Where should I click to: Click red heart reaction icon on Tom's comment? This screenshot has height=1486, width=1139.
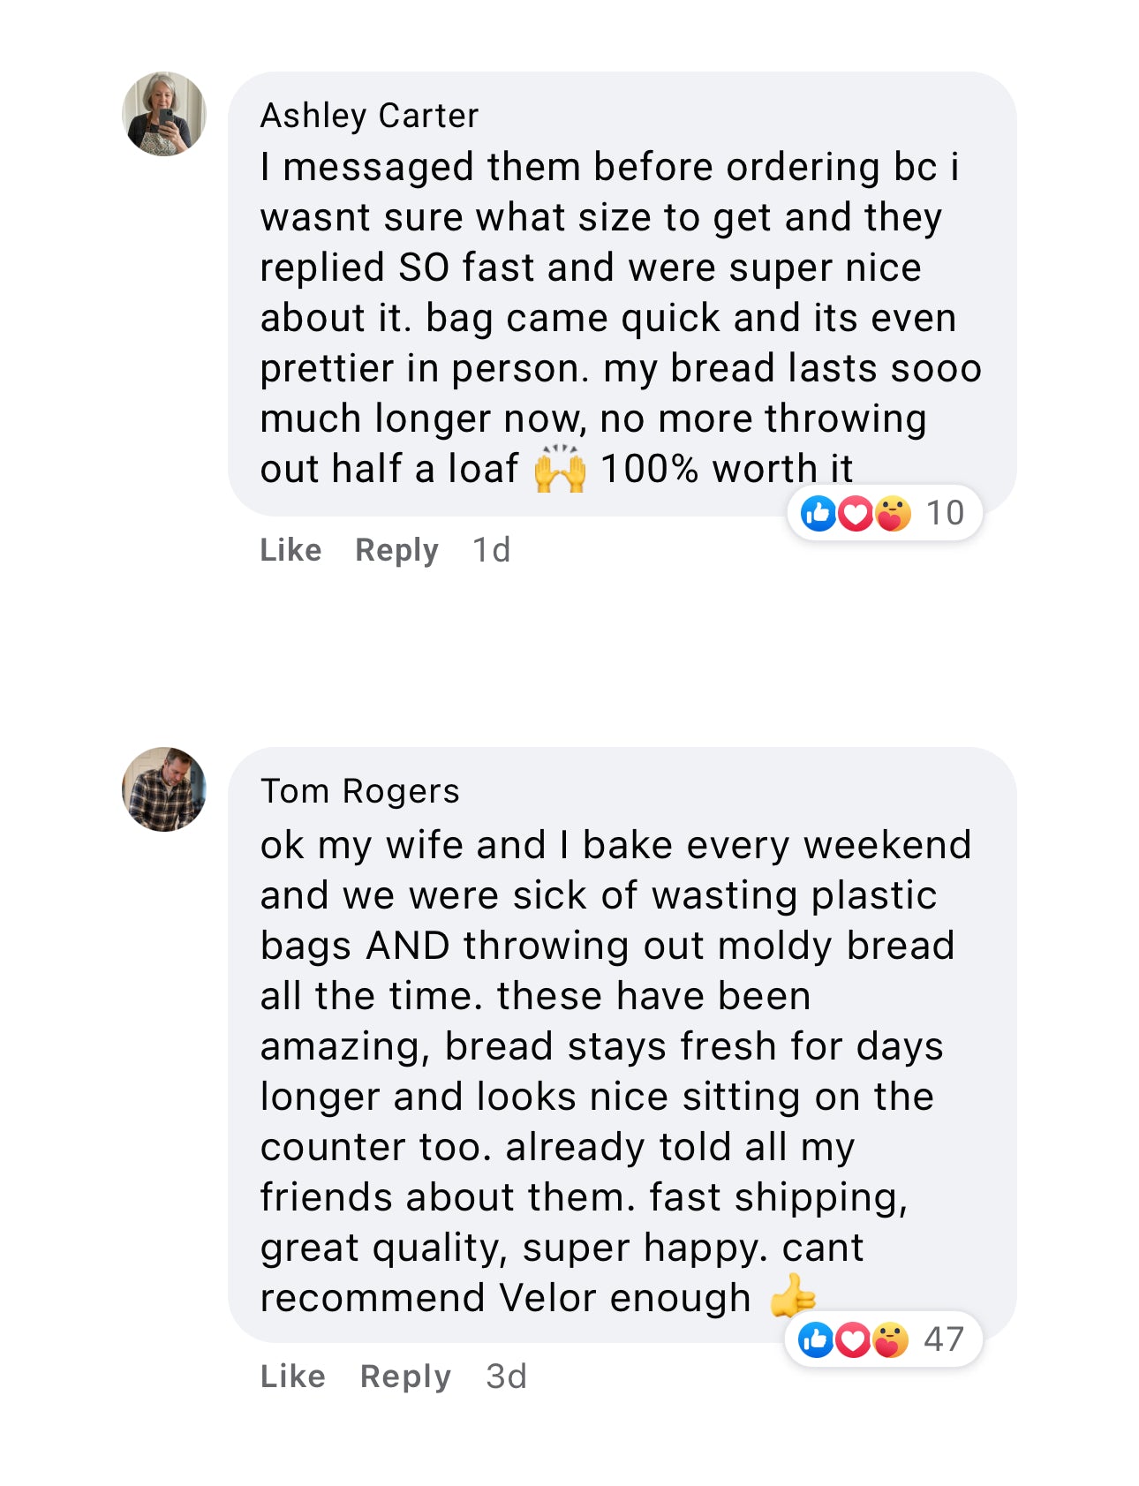pos(853,1339)
